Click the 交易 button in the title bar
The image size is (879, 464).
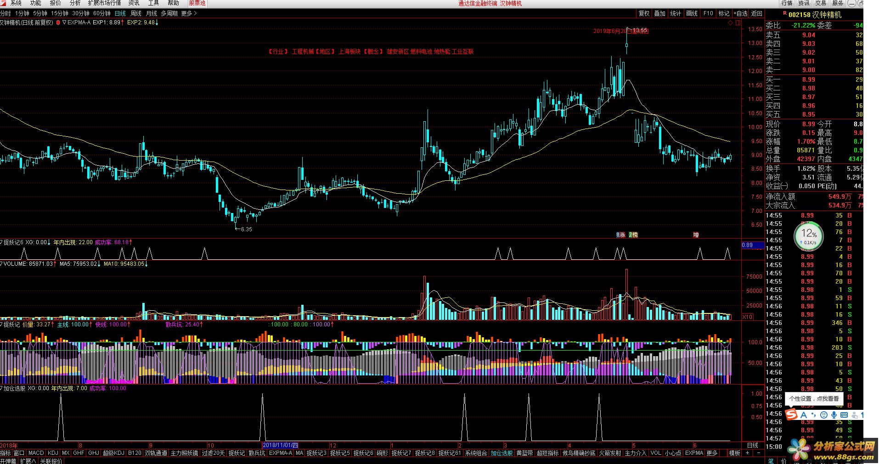click(821, 3)
